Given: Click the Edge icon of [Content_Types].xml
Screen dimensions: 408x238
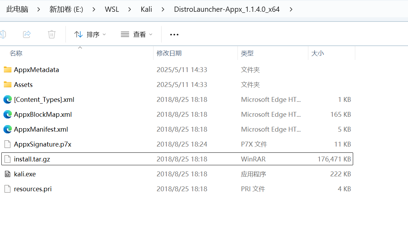Looking at the screenshot, I should tap(8, 99).
